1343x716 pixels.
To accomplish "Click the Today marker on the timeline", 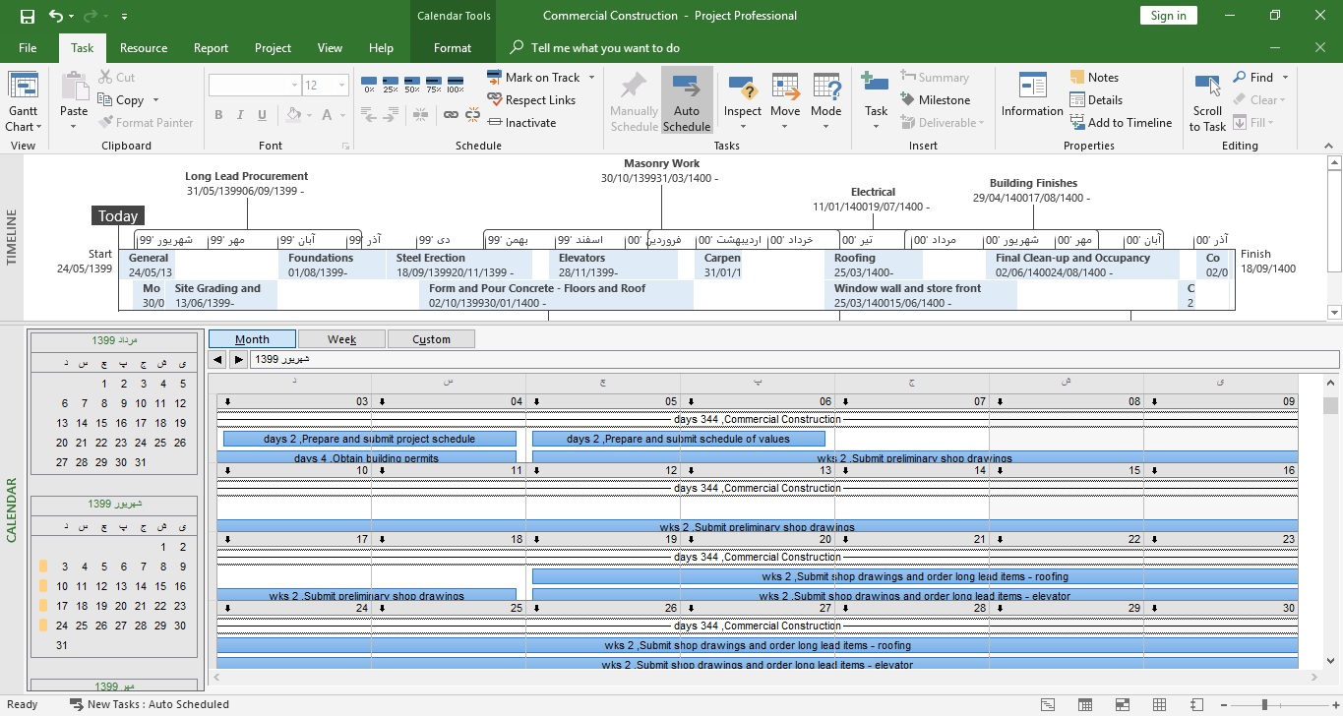I will 118,216.
